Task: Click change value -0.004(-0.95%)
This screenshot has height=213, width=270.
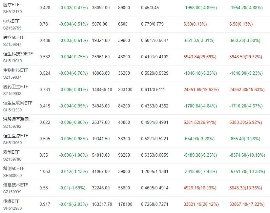Action: pos(73,106)
